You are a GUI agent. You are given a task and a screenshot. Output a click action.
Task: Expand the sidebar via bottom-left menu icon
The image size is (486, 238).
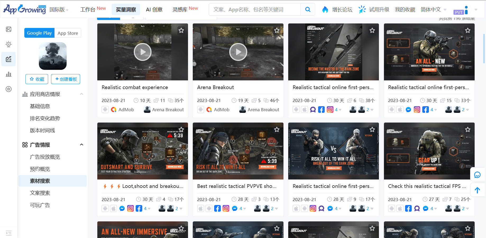tap(8, 233)
